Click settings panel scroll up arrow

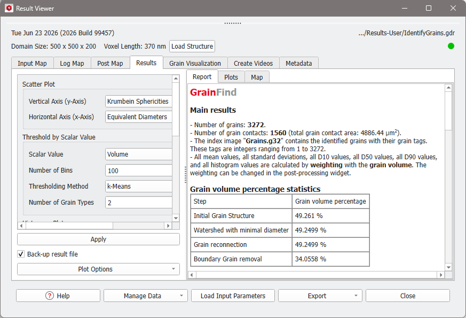pyautogui.click(x=176, y=79)
